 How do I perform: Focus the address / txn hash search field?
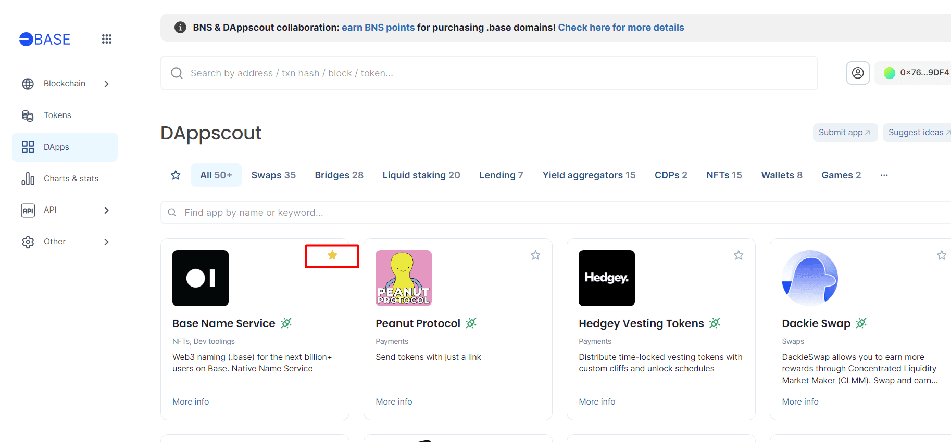[489, 73]
